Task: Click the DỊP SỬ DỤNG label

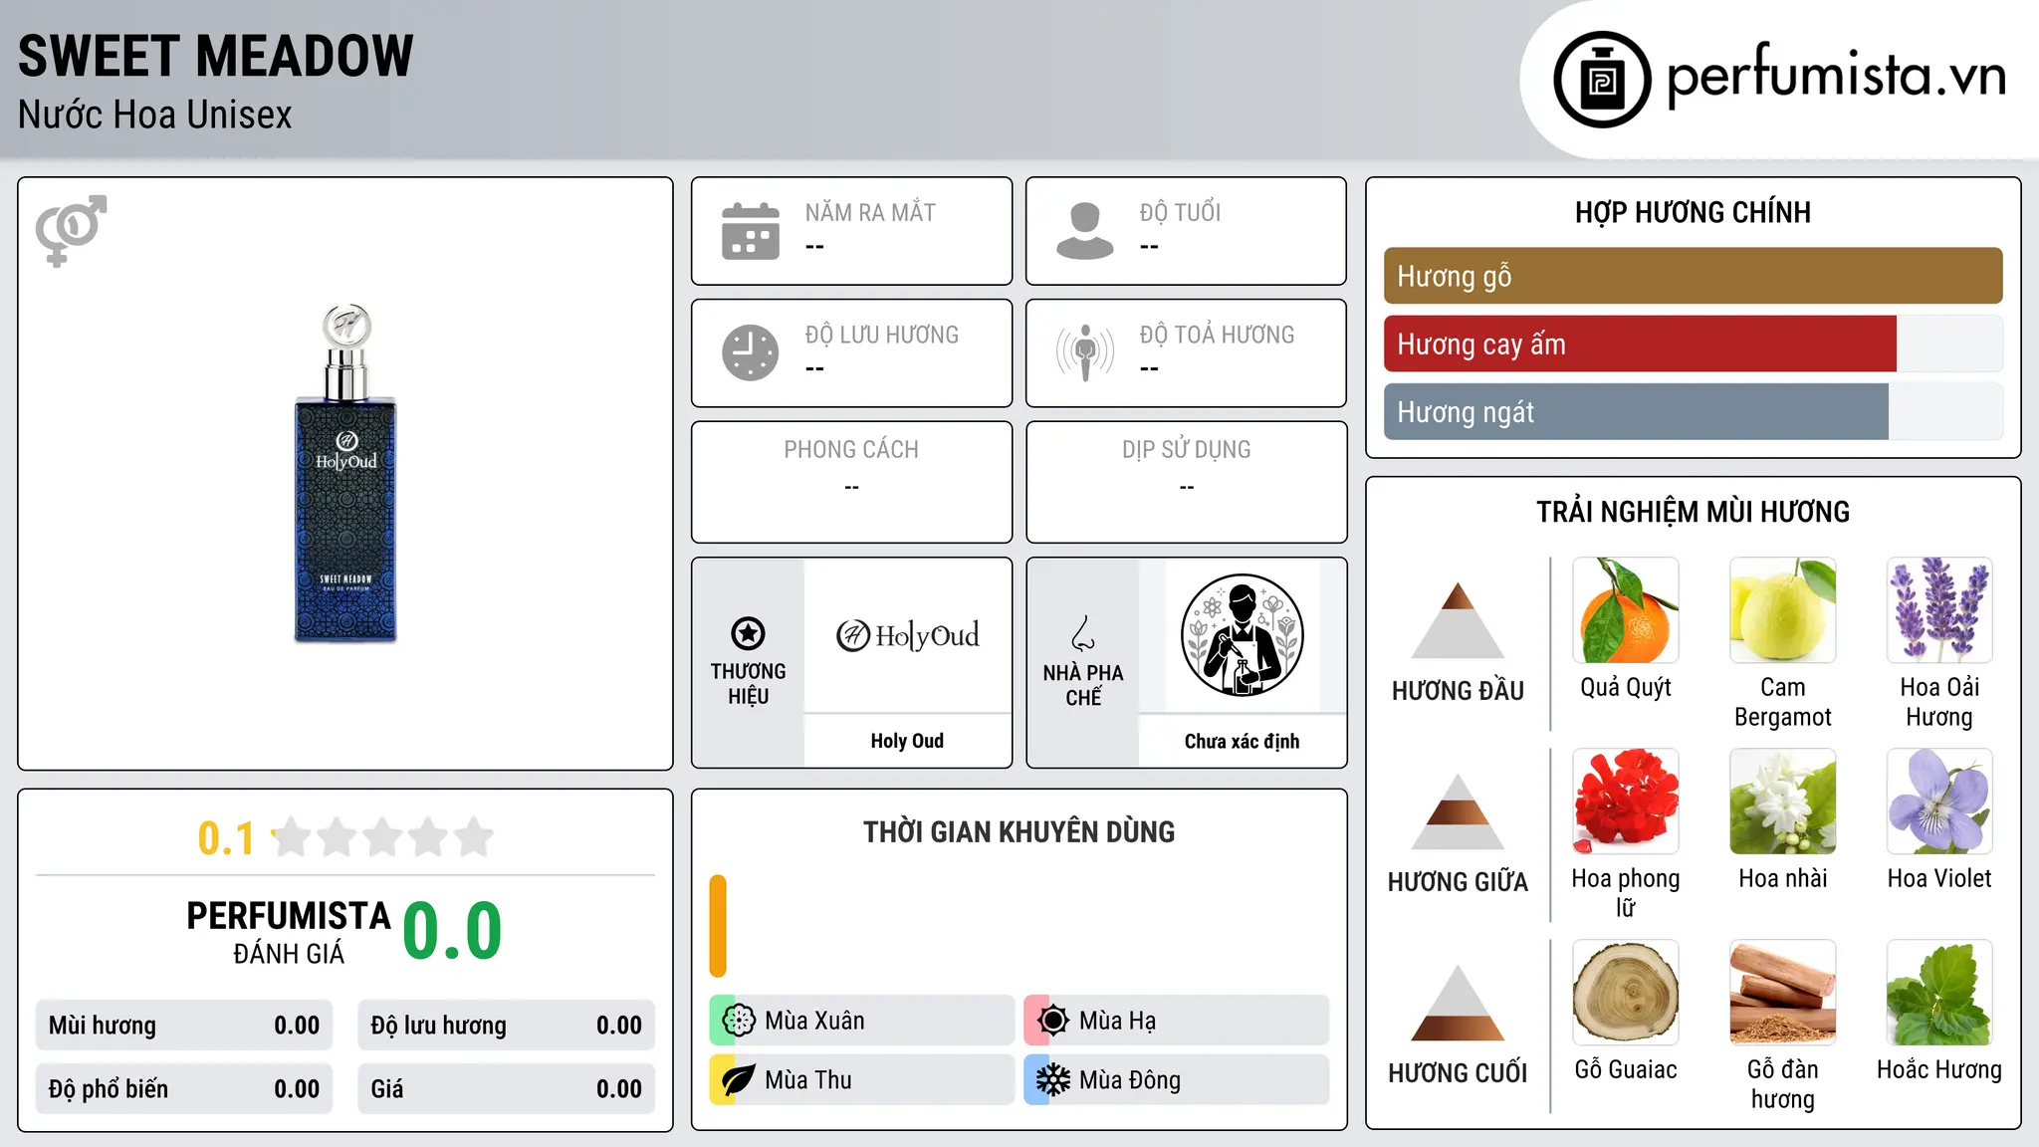Action: point(1186,450)
